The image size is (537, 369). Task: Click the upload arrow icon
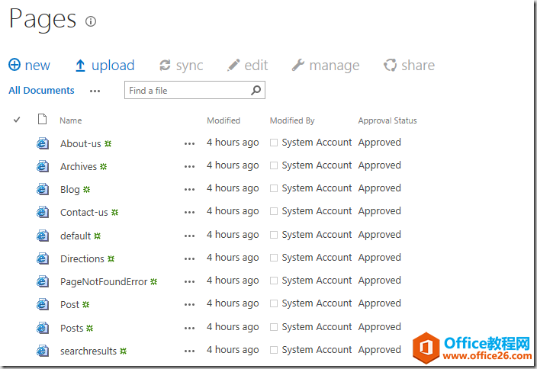click(x=80, y=66)
